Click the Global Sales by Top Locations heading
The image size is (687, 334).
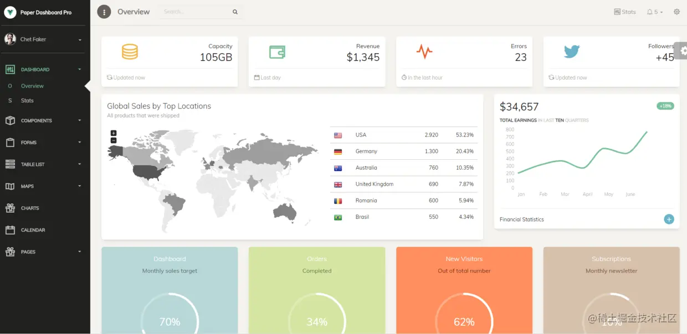[x=159, y=106]
